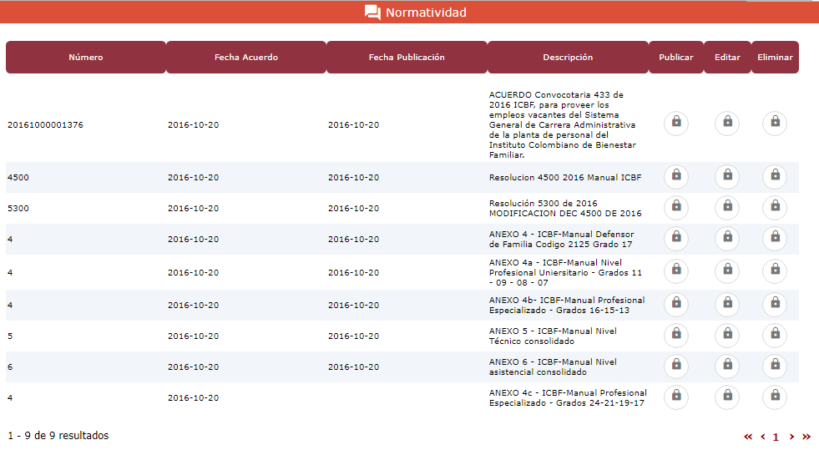This screenshot has width=819, height=450.
Task: Click the Publicar lock icon for Resolucion 4500
Action: click(676, 177)
